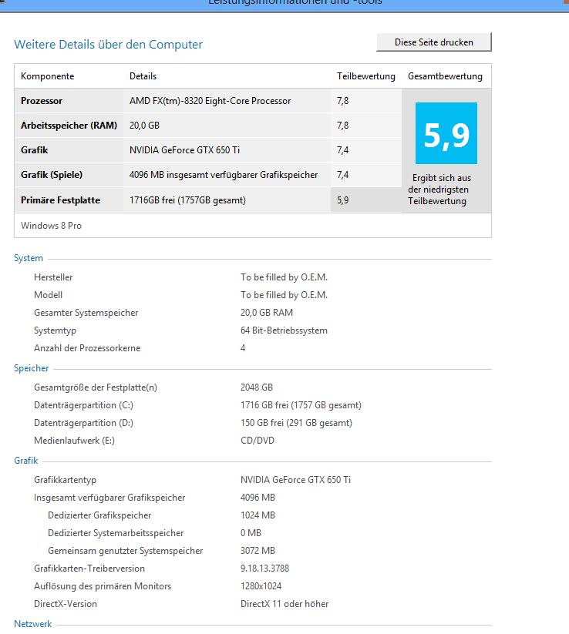Select the Modell label

coord(48,295)
